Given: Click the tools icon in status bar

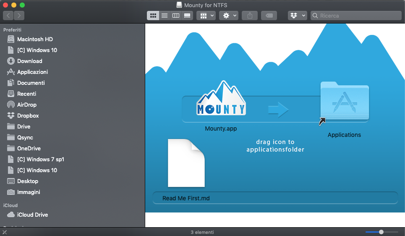Looking at the screenshot, I should click(5, 232).
